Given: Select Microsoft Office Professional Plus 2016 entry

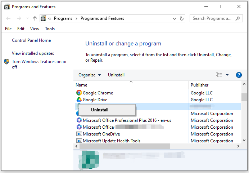Looking at the screenshot, I should pos(127,120).
